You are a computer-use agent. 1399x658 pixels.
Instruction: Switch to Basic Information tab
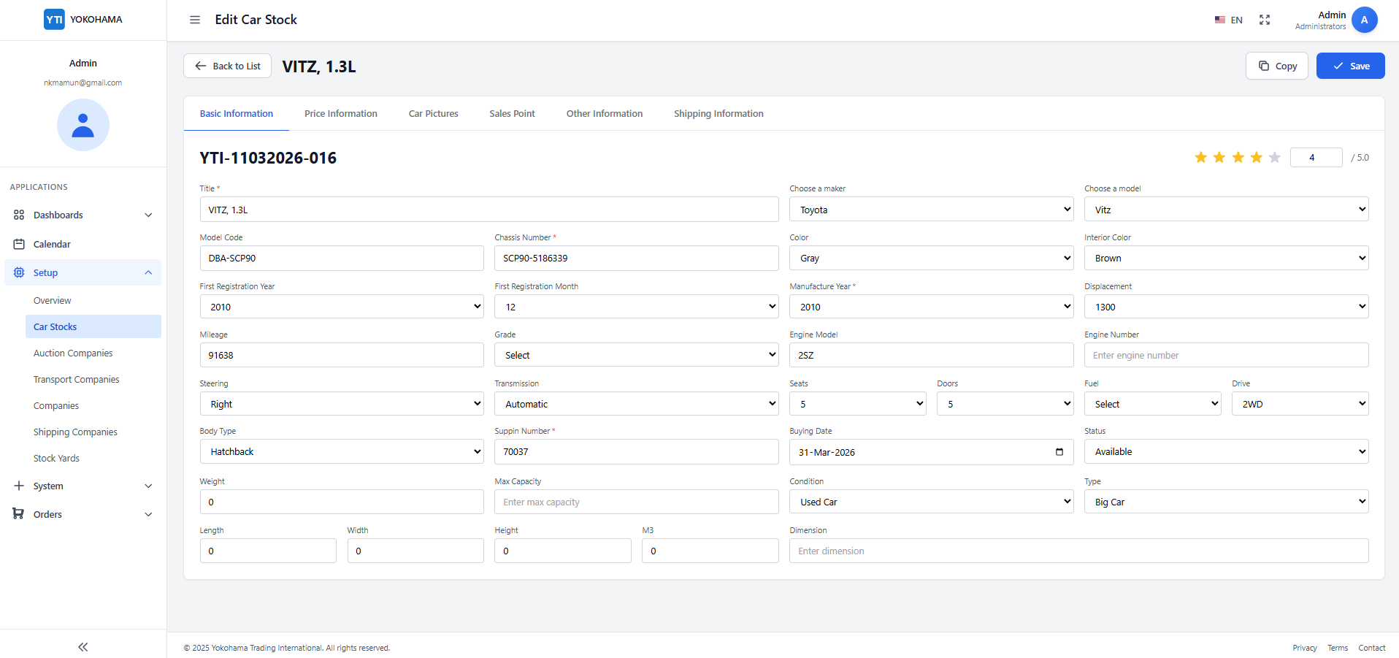coord(237,114)
